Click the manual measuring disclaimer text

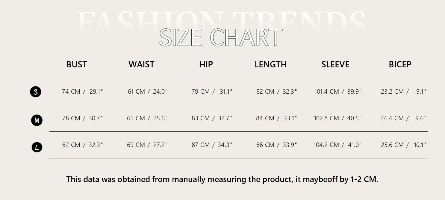pos(222,179)
